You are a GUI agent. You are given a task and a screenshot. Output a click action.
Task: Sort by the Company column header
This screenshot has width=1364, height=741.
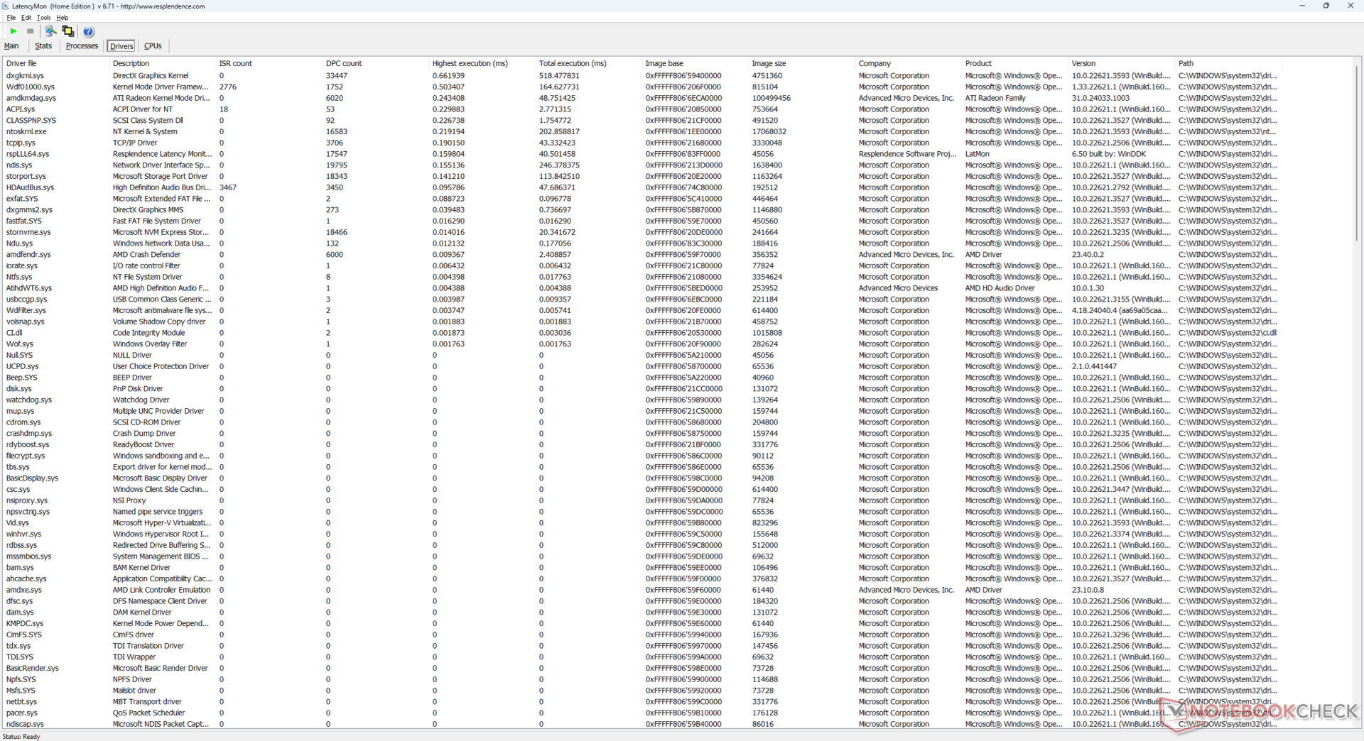click(x=908, y=63)
